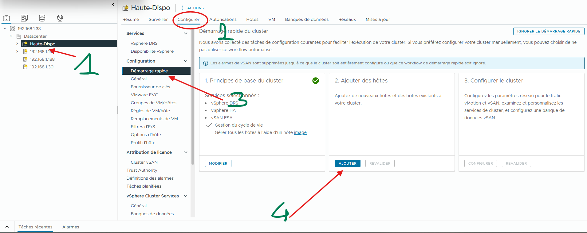Collapse the 192.168.1.33 vCenter tree node

point(5,29)
